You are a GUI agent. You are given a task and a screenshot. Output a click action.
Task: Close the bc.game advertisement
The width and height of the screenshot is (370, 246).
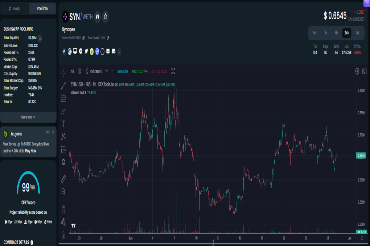(53, 132)
